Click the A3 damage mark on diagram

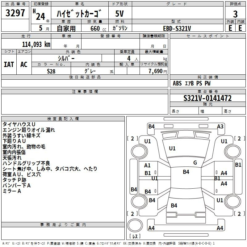click(x=220, y=126)
